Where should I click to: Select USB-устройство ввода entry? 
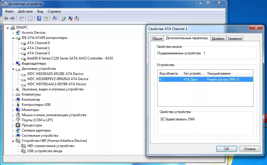pos(45,151)
